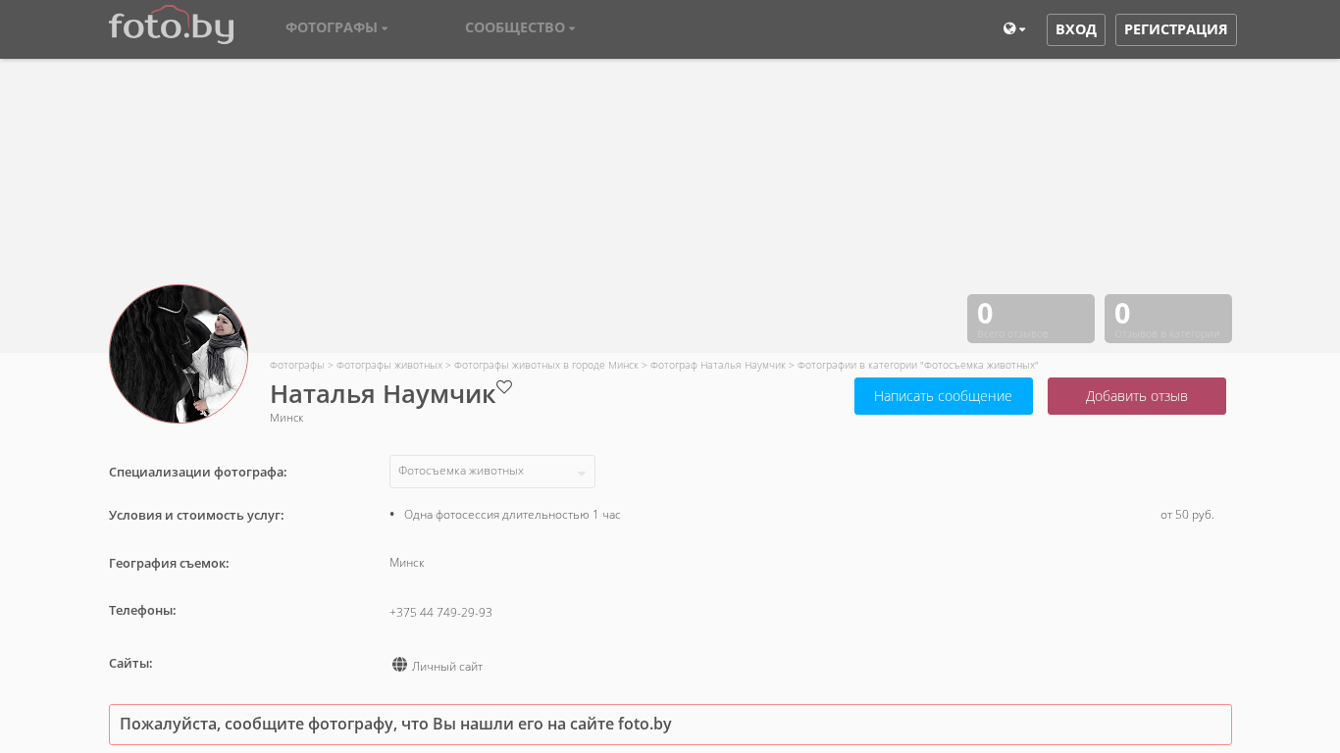The height and width of the screenshot is (753, 1340).
Task: Click the Вход button
Action: tap(1076, 29)
